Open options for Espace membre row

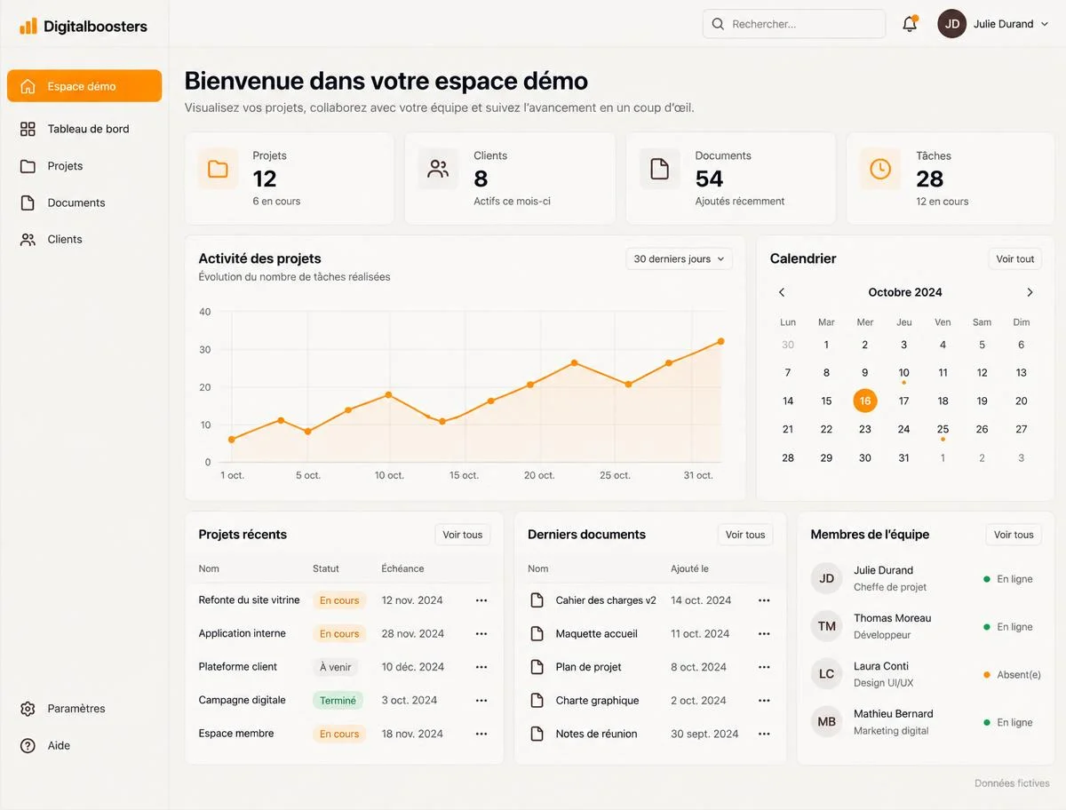pos(481,734)
